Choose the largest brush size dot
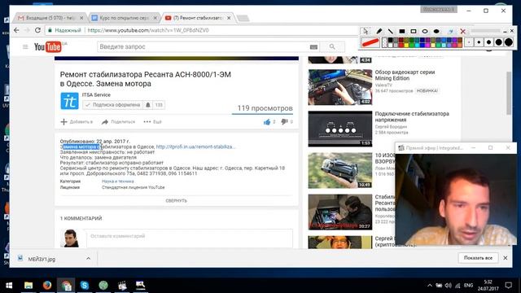The image size is (521, 293). click(509, 42)
